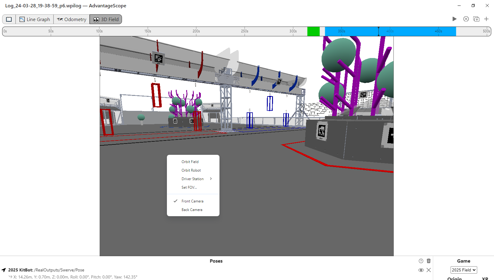Viewport: 494px width, 280px height.
Task: Choose Orbit Field from context menu
Action: (190, 162)
